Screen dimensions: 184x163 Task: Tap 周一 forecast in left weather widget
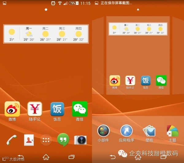[x=29, y=34]
